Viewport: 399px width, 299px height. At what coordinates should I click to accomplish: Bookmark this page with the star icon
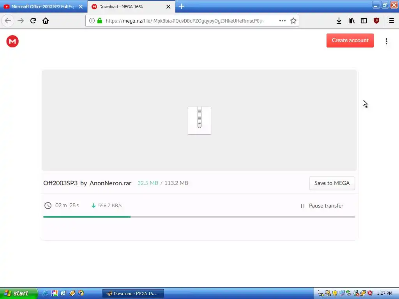(293, 21)
